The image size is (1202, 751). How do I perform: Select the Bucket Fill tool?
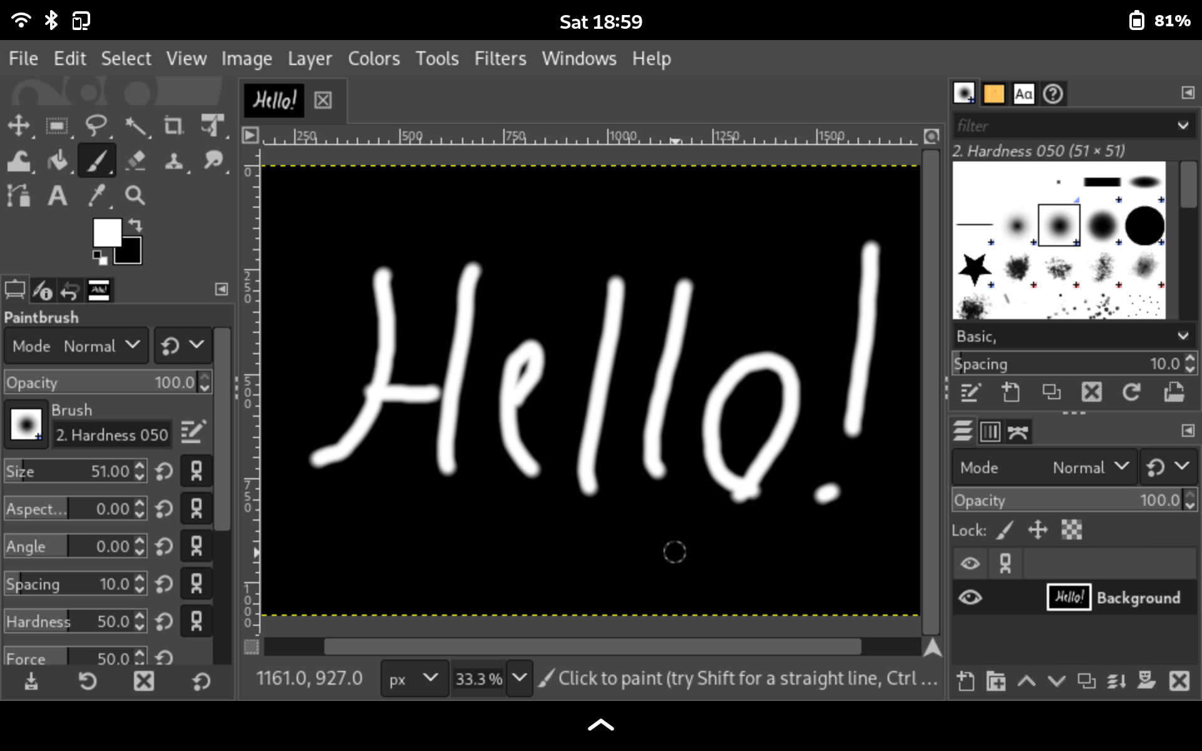point(58,161)
